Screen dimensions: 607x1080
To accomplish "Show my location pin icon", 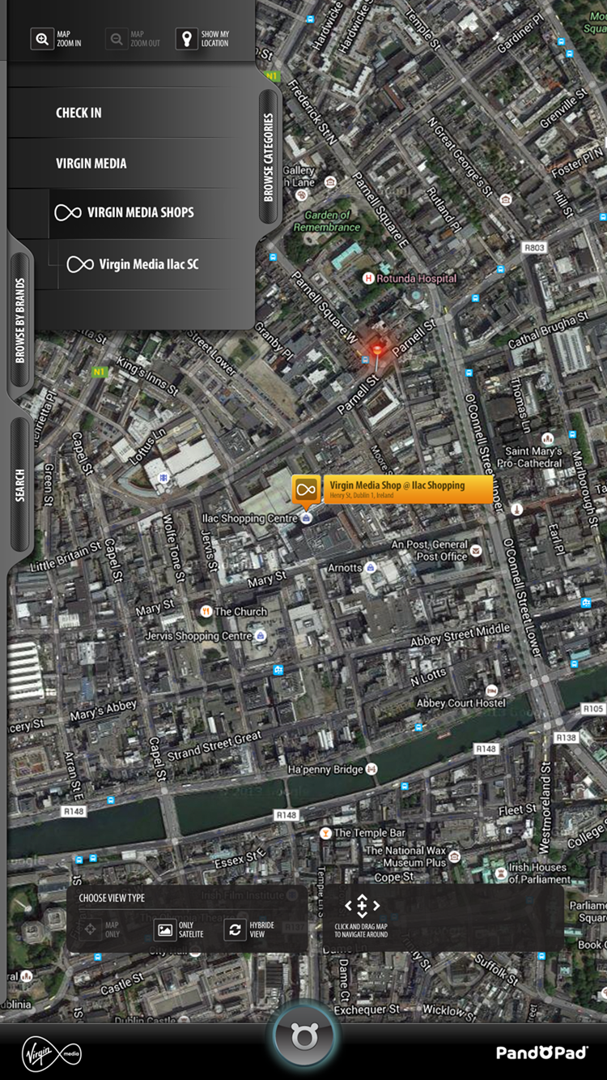I will pyautogui.click(x=187, y=39).
